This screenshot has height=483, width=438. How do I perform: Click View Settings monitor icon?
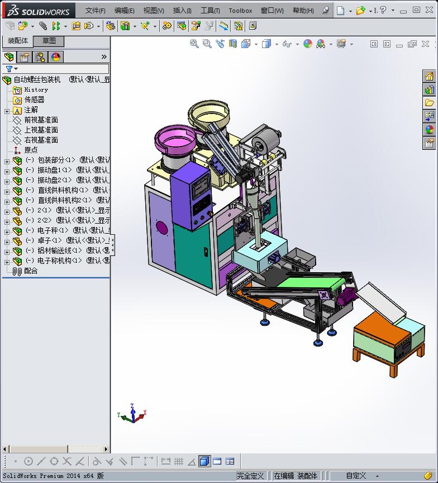tap(341, 44)
